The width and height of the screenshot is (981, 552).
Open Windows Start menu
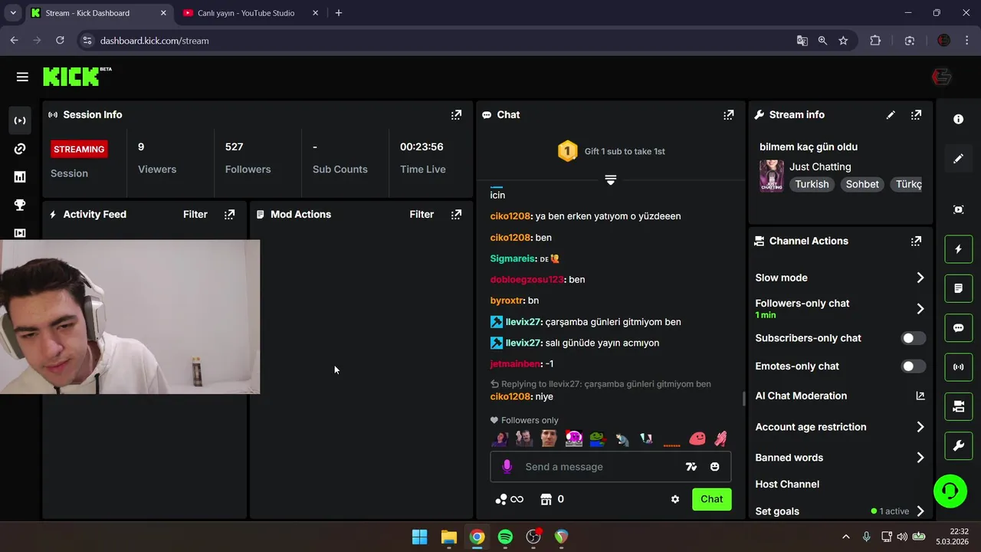(420, 537)
